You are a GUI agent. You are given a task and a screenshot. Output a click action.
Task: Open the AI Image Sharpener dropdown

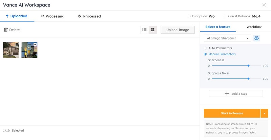click(x=227, y=38)
